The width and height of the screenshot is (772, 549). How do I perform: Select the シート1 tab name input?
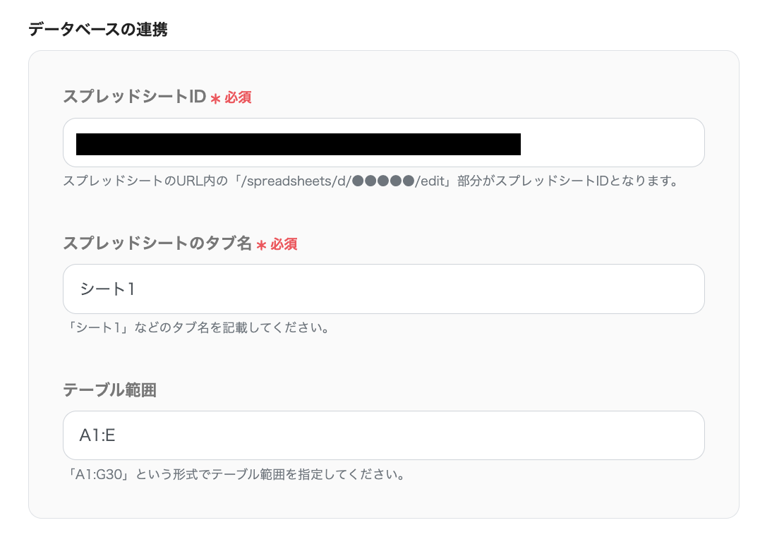pyautogui.click(x=384, y=289)
